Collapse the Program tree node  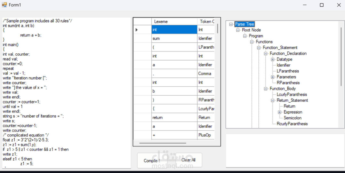(245, 36)
